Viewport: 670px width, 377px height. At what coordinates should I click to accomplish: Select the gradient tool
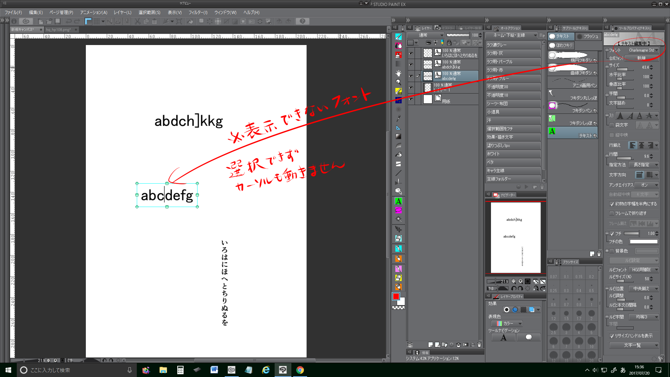tap(398, 136)
